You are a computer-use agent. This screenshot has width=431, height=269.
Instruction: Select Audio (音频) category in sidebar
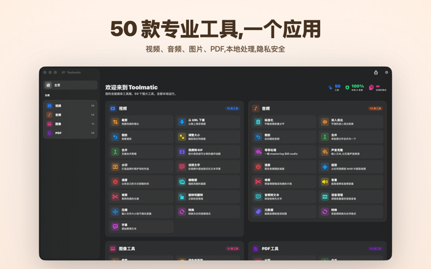click(x=70, y=115)
